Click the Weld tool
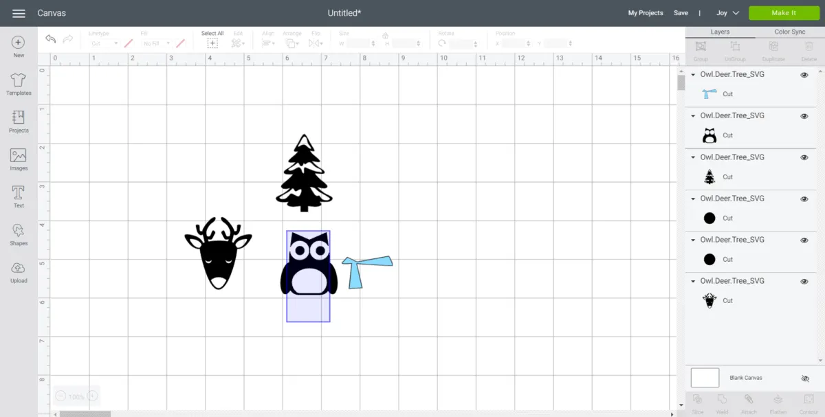Viewport: 825px width, 417px height. coord(722,403)
